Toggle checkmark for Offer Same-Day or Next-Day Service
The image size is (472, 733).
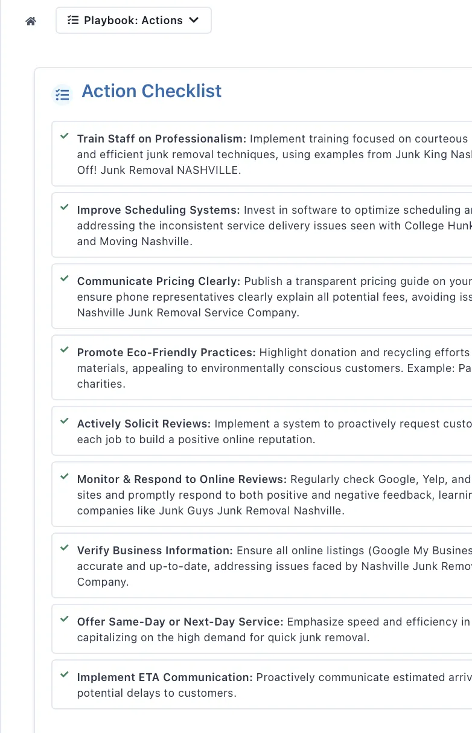65,620
